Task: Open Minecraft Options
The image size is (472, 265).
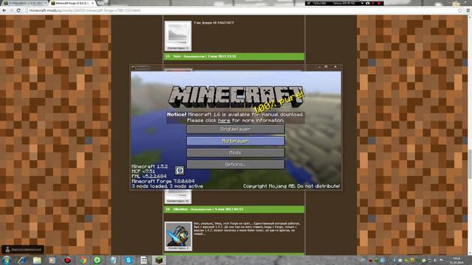Action: coord(235,164)
